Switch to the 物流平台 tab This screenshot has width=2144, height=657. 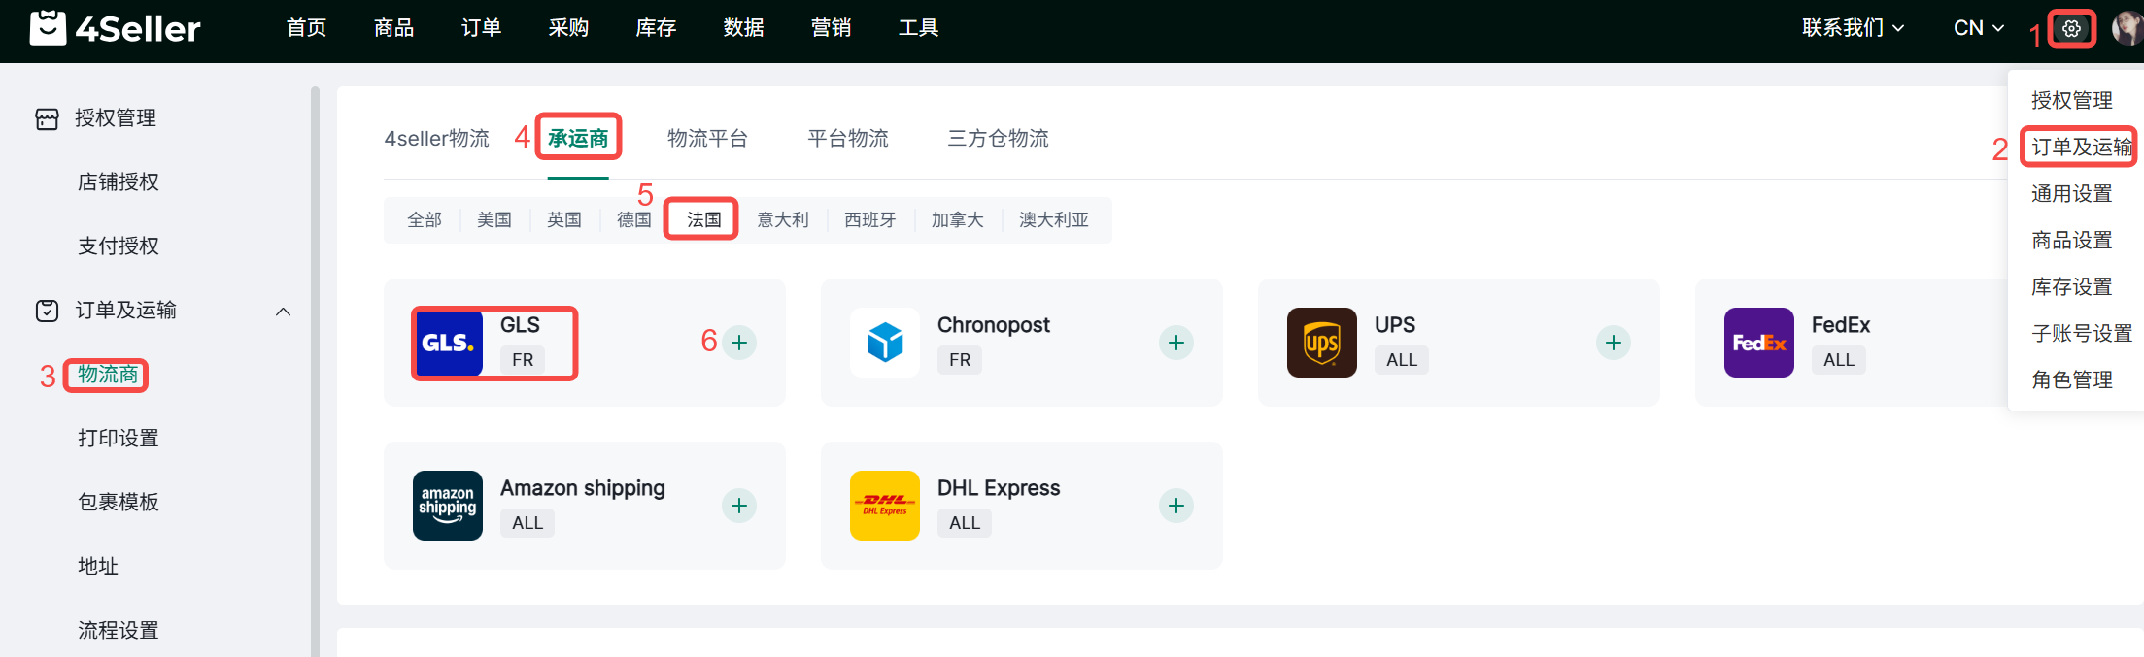point(707,139)
